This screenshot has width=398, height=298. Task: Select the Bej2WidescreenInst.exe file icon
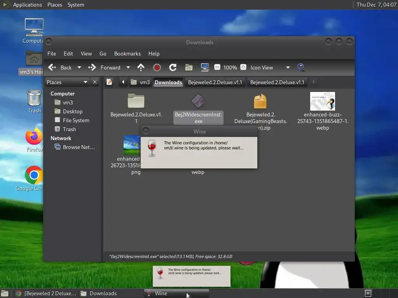tap(198, 101)
